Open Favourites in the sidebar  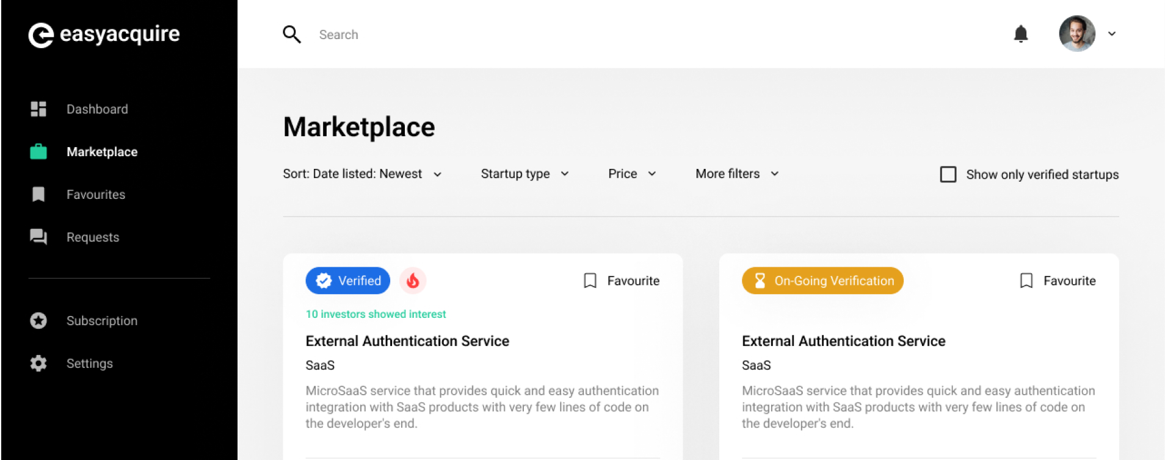[x=95, y=195]
